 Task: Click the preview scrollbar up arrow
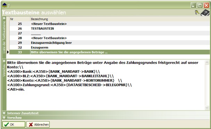tap(207, 63)
